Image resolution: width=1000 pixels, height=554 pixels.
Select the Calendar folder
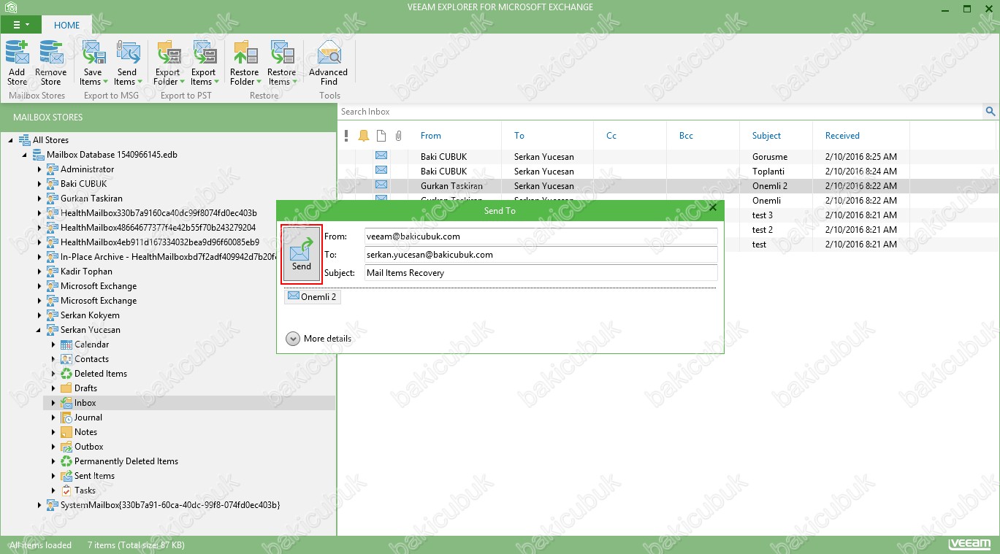pyautogui.click(x=91, y=345)
